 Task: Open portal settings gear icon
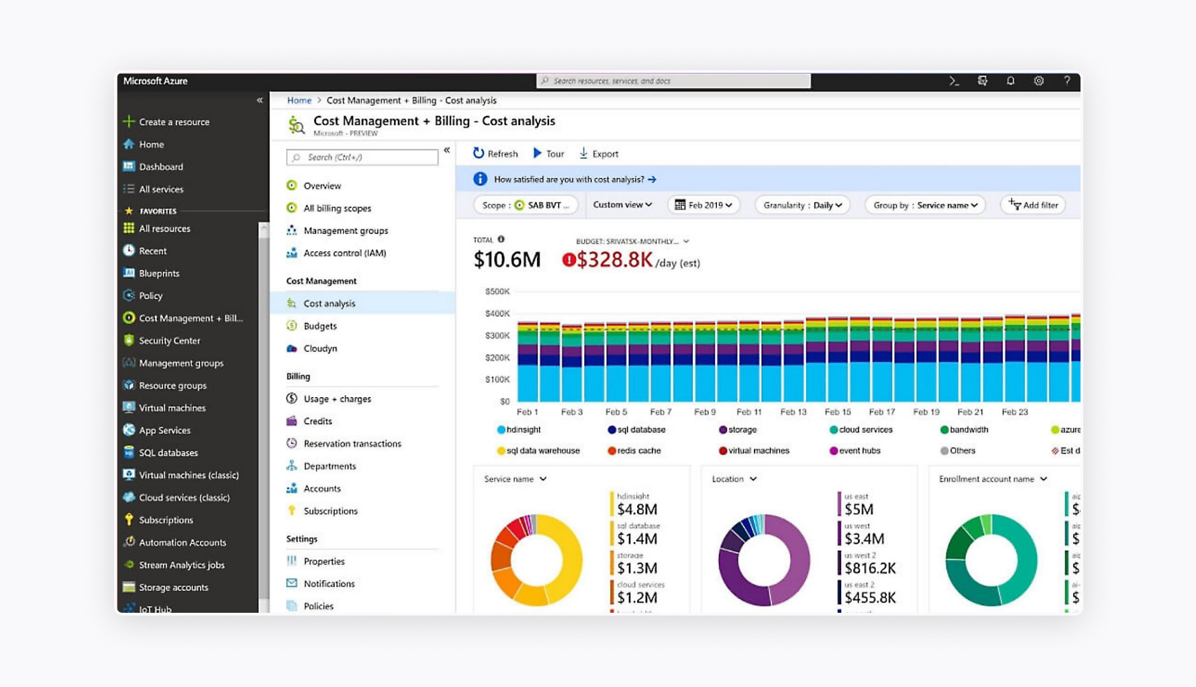1039,81
